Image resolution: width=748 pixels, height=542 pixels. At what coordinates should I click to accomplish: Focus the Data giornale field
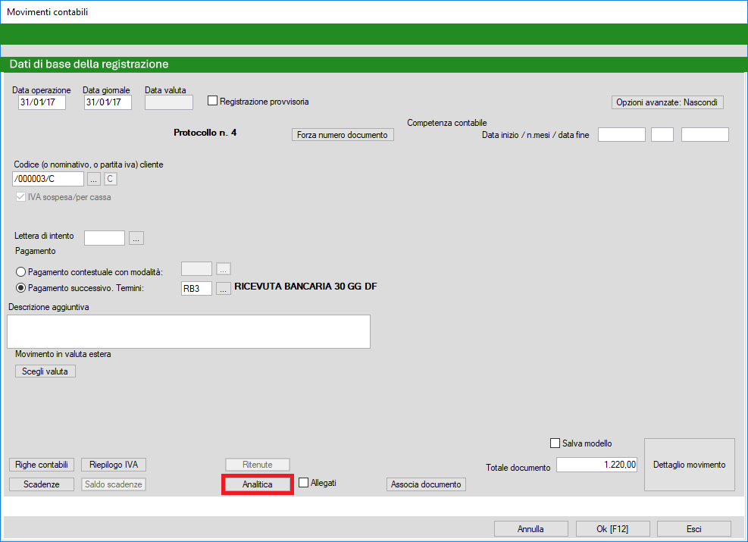pos(108,102)
